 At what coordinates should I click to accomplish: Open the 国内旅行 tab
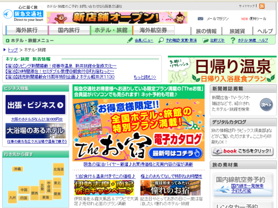pos(69,30)
